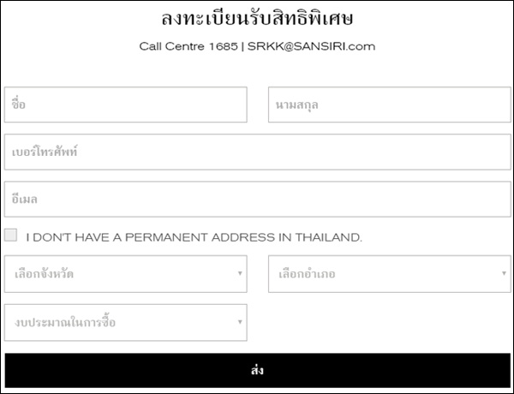This screenshot has width=514, height=394.
Task: Click into the อีเมล email field
Action: tap(257, 199)
